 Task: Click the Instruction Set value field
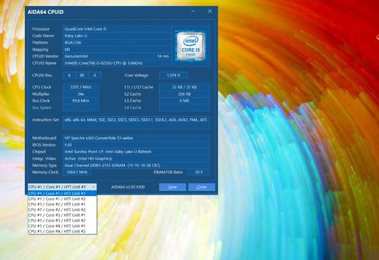136,122
